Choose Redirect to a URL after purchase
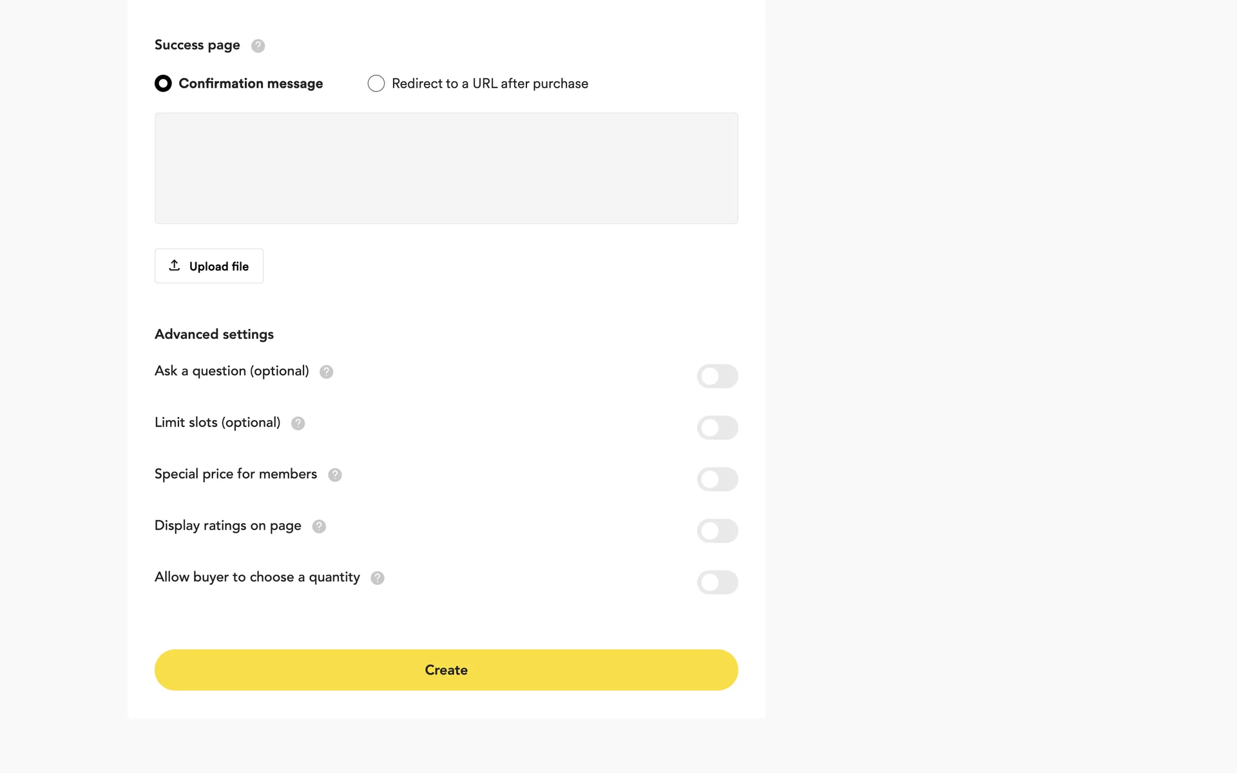 (376, 84)
